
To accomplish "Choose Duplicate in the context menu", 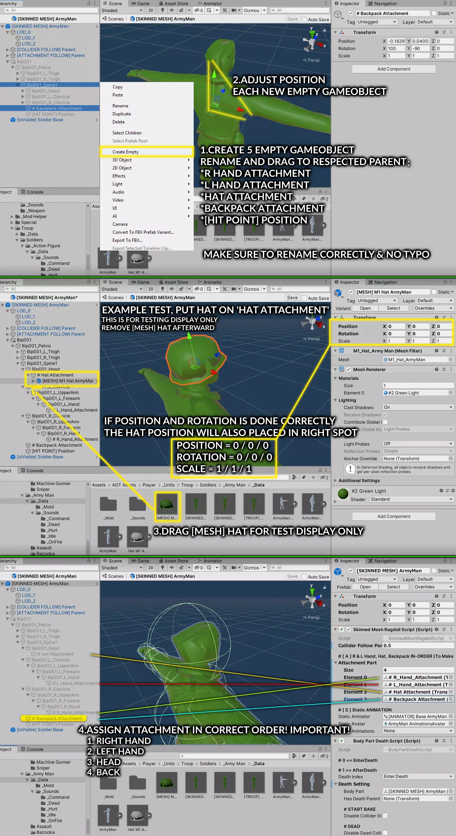I will [147, 114].
